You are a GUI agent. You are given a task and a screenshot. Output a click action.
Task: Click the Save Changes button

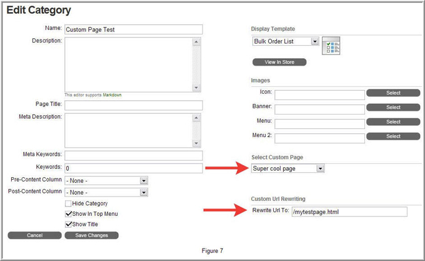point(91,235)
